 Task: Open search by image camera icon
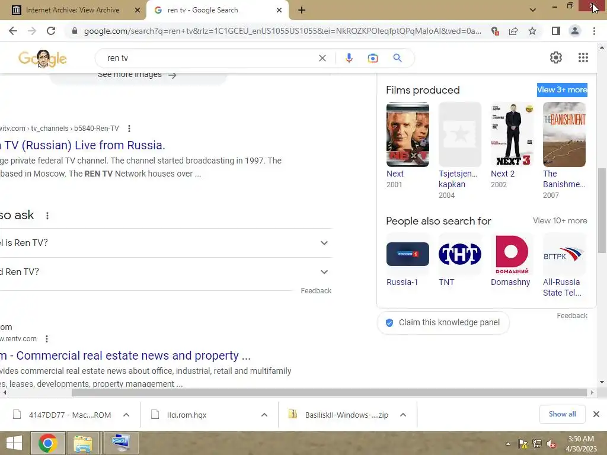click(372, 58)
